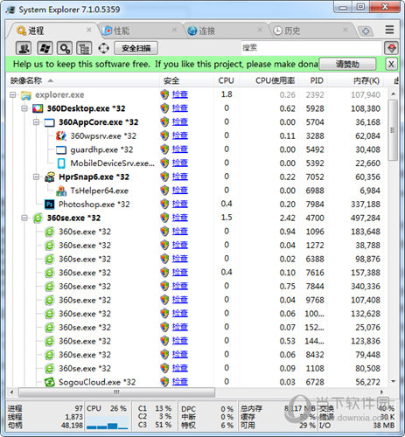Click the Windows system processes toolbar icon
The width and height of the screenshot is (405, 437).
pyautogui.click(x=45, y=48)
